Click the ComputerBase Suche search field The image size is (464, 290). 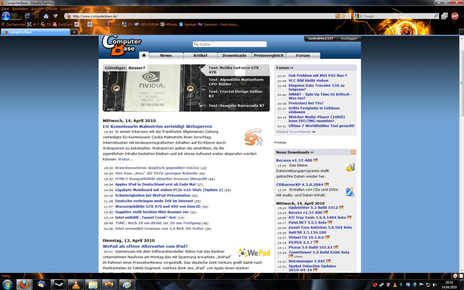click(x=230, y=44)
